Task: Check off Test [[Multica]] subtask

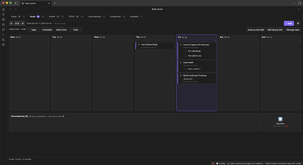Action: pyautogui.click(x=185, y=51)
